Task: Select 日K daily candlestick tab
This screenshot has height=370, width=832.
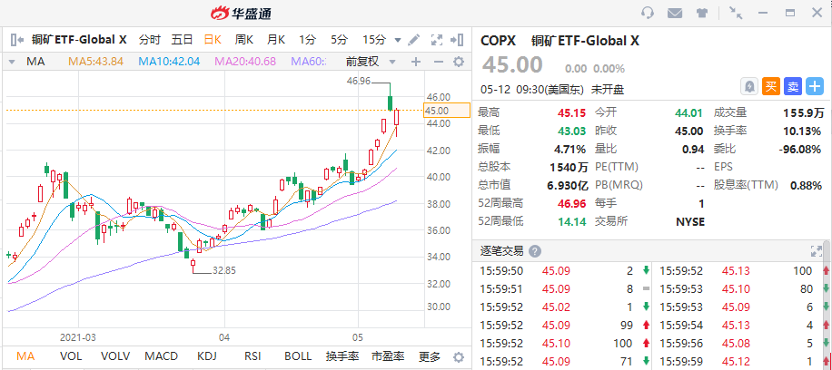Action: (x=213, y=39)
